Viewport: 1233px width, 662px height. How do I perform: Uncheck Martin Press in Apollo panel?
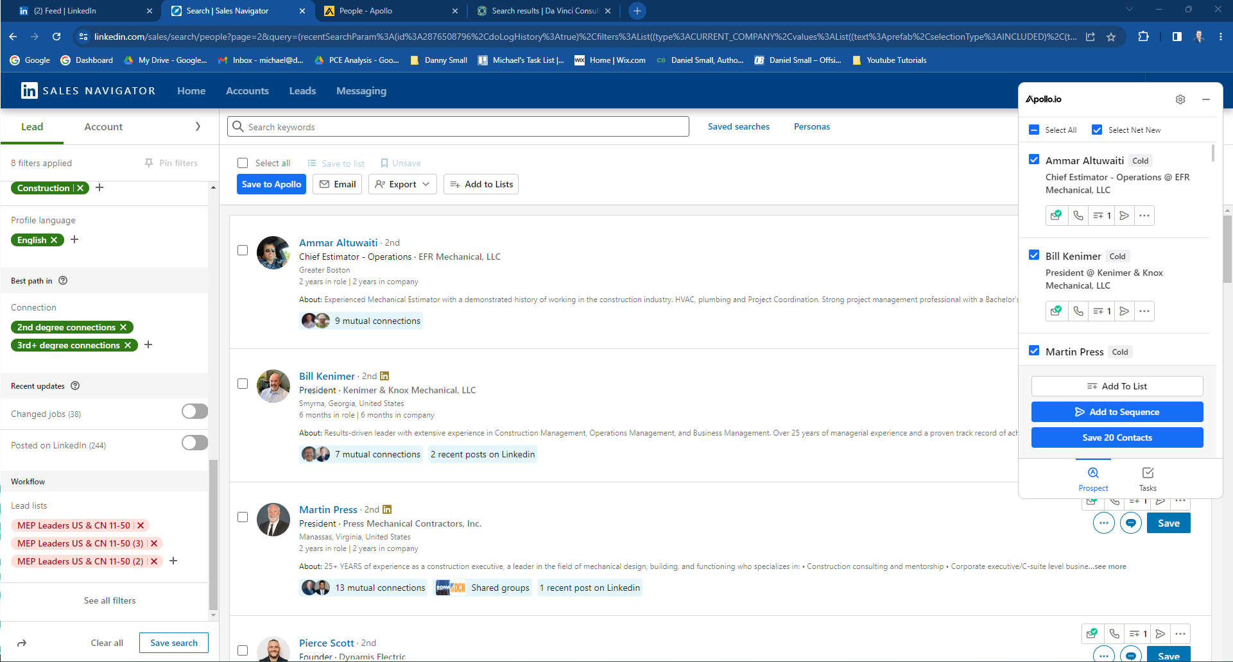(1034, 351)
